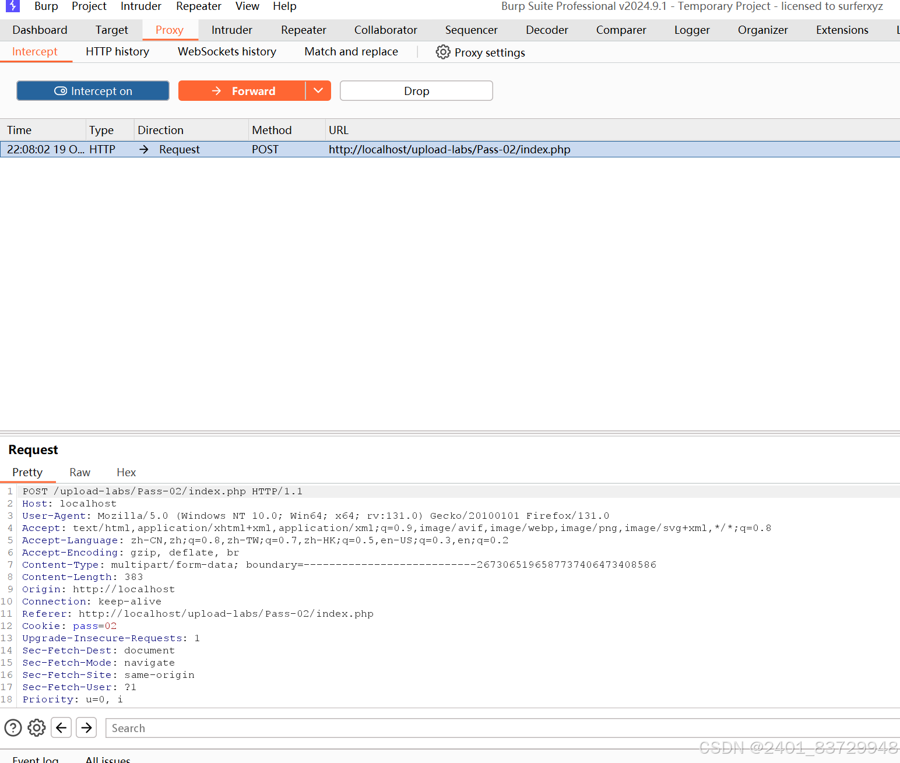
Task: Open the Event log tab at bottom
Action: 36,758
